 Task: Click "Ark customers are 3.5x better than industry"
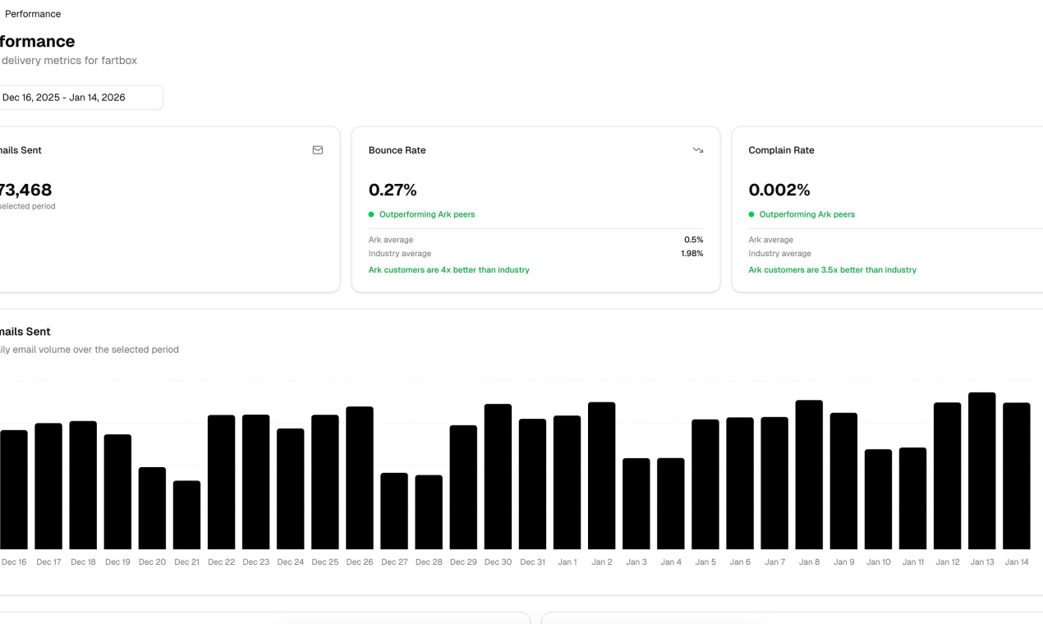pos(832,270)
